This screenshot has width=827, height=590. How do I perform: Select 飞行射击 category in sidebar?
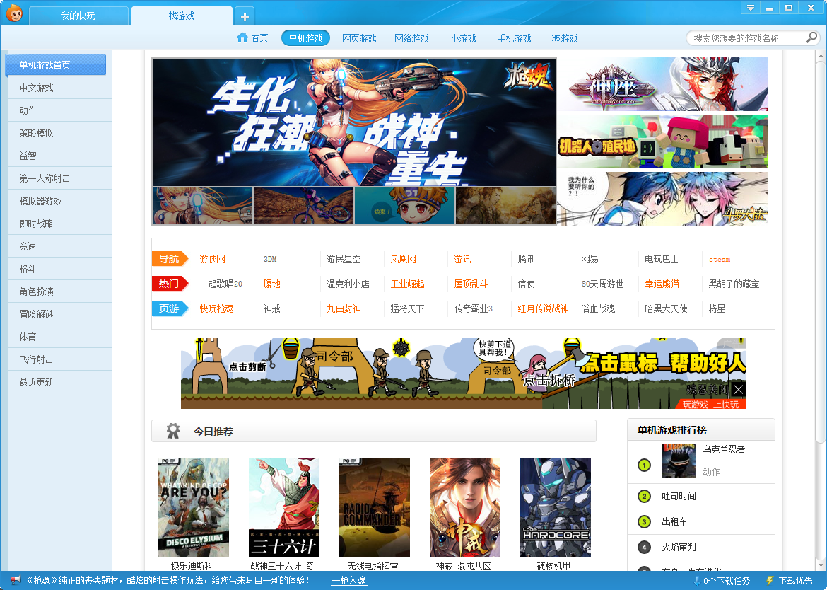coord(60,359)
